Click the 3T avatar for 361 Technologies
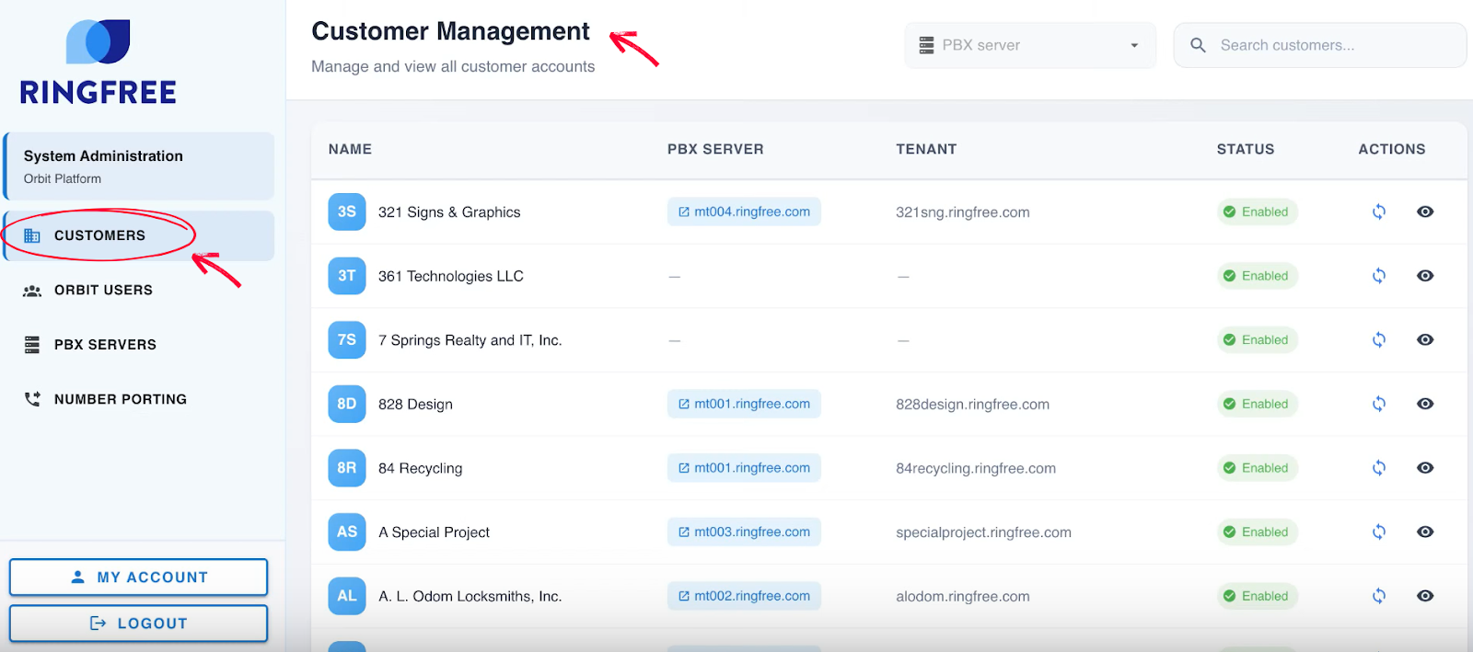This screenshot has width=1473, height=652. pos(347,276)
